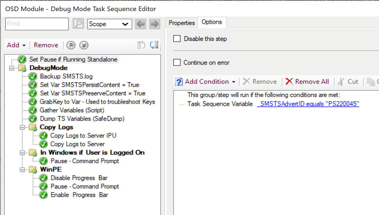
Task: Select the Copy icon on the condition toolbar
Action: [371, 82]
